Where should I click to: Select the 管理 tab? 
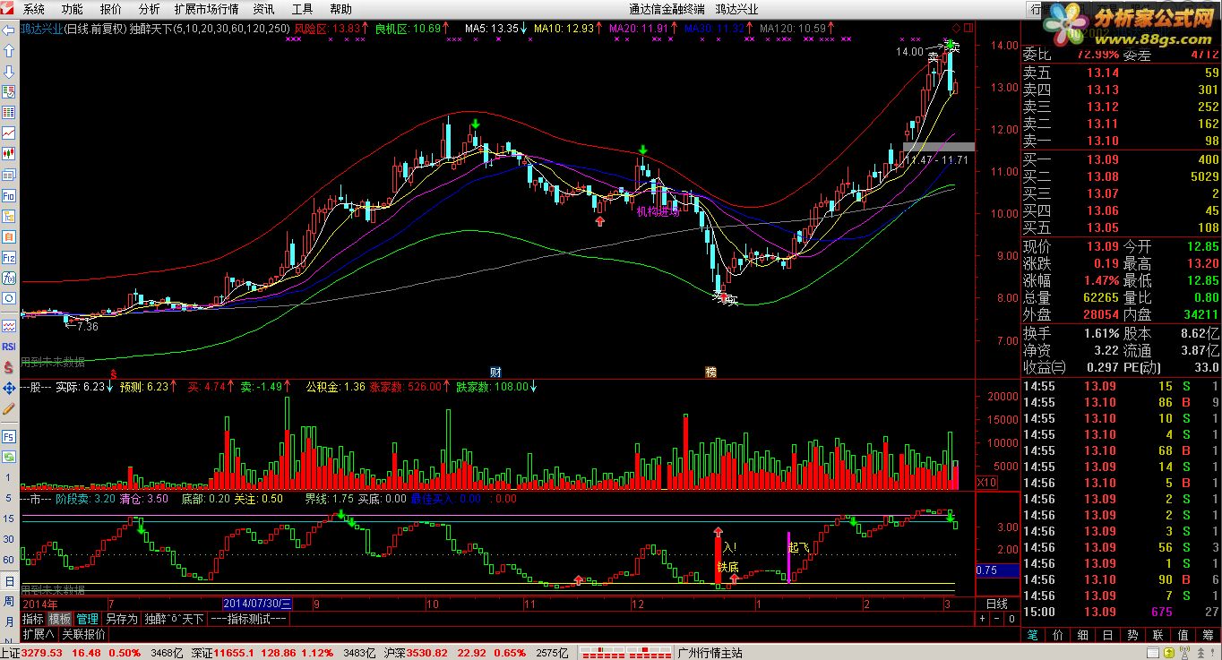87,619
